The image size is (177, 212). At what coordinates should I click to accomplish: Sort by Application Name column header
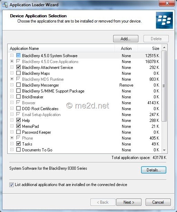pos(61,48)
